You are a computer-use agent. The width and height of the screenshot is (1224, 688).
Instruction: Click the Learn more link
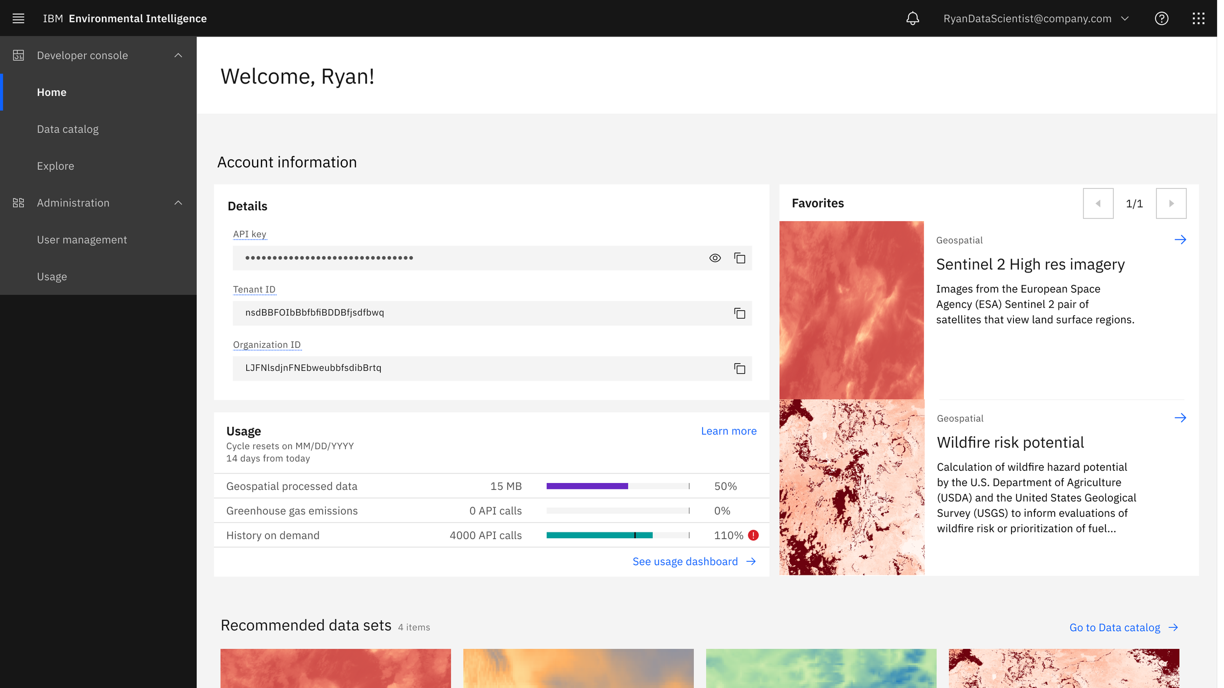[x=729, y=431]
